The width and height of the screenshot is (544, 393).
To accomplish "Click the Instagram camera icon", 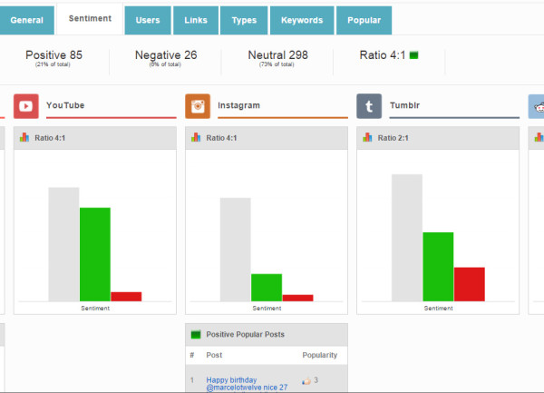I will point(198,106).
